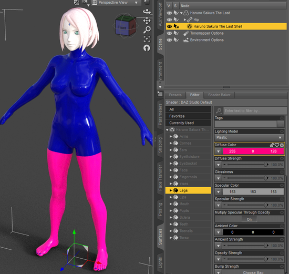Select the All filter category

point(188,109)
